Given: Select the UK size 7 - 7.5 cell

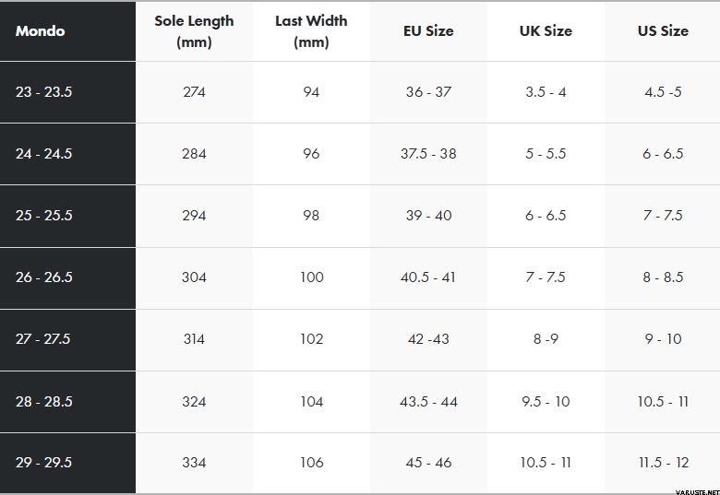Looking at the screenshot, I should point(546,277).
